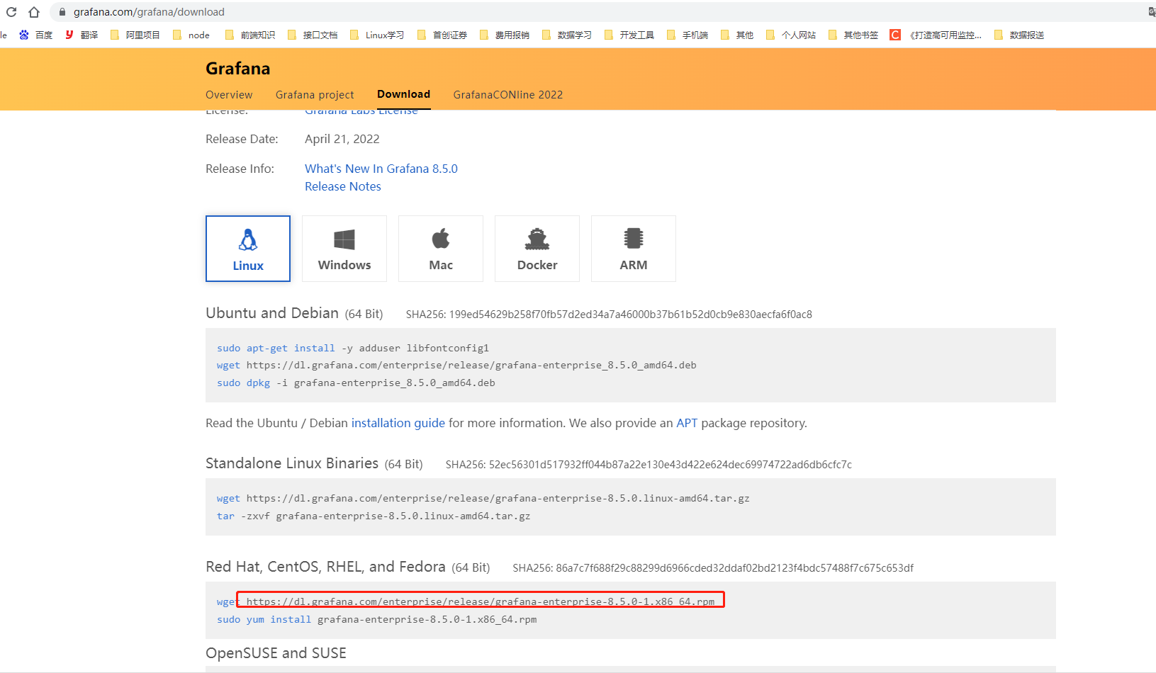1156x673 pixels.
Task: Open the 其他 bookmark folder
Action: coord(737,35)
